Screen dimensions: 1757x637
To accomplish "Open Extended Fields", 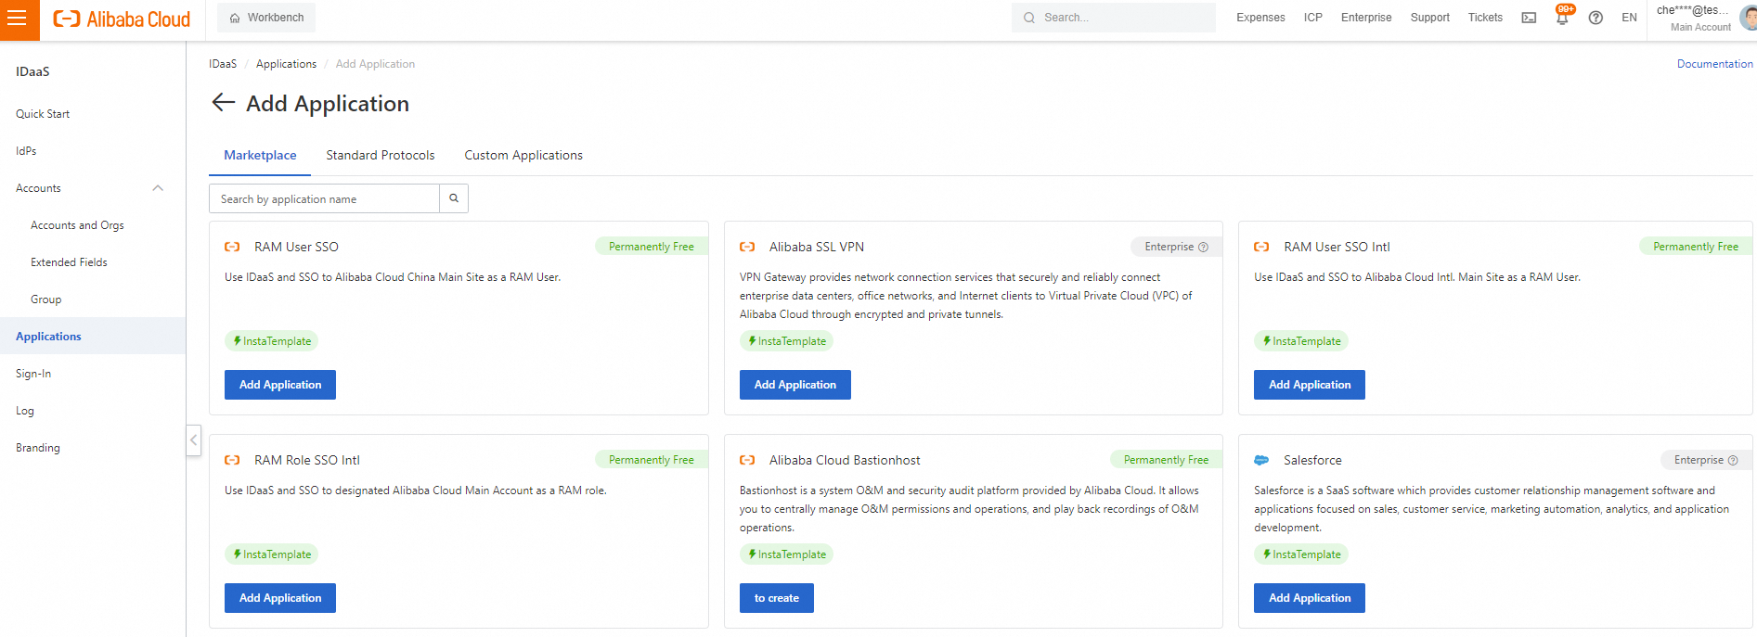I will pyautogui.click(x=69, y=262).
